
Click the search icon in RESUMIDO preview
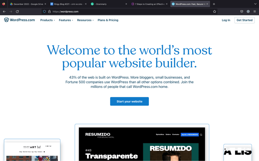(201, 135)
